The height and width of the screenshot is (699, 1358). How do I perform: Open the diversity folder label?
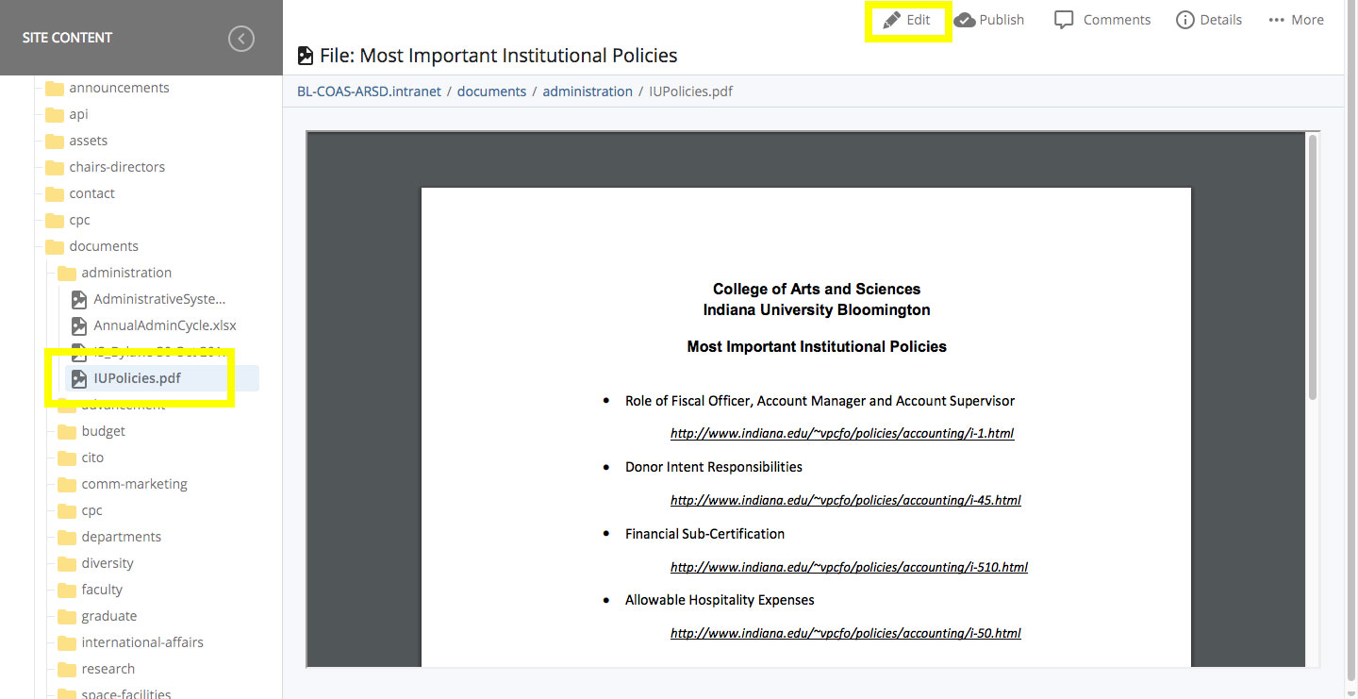point(108,563)
